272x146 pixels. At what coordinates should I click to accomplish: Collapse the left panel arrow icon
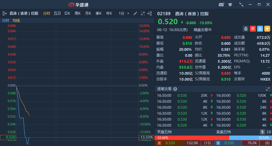[5, 13]
